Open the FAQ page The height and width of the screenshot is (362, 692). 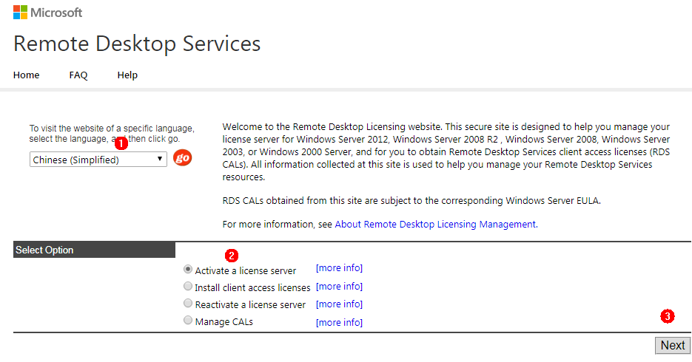click(x=78, y=75)
